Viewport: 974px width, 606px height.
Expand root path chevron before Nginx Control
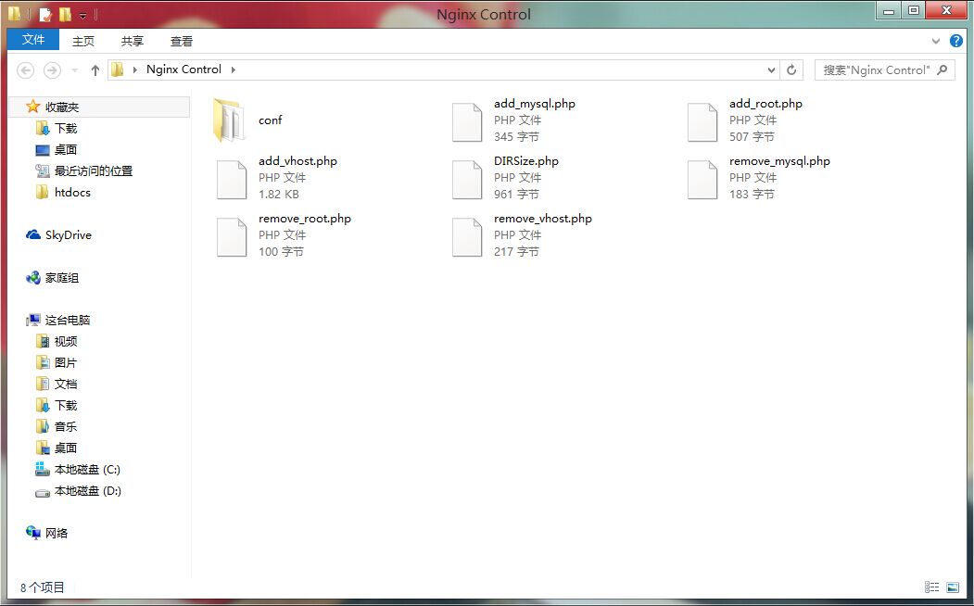coord(134,69)
